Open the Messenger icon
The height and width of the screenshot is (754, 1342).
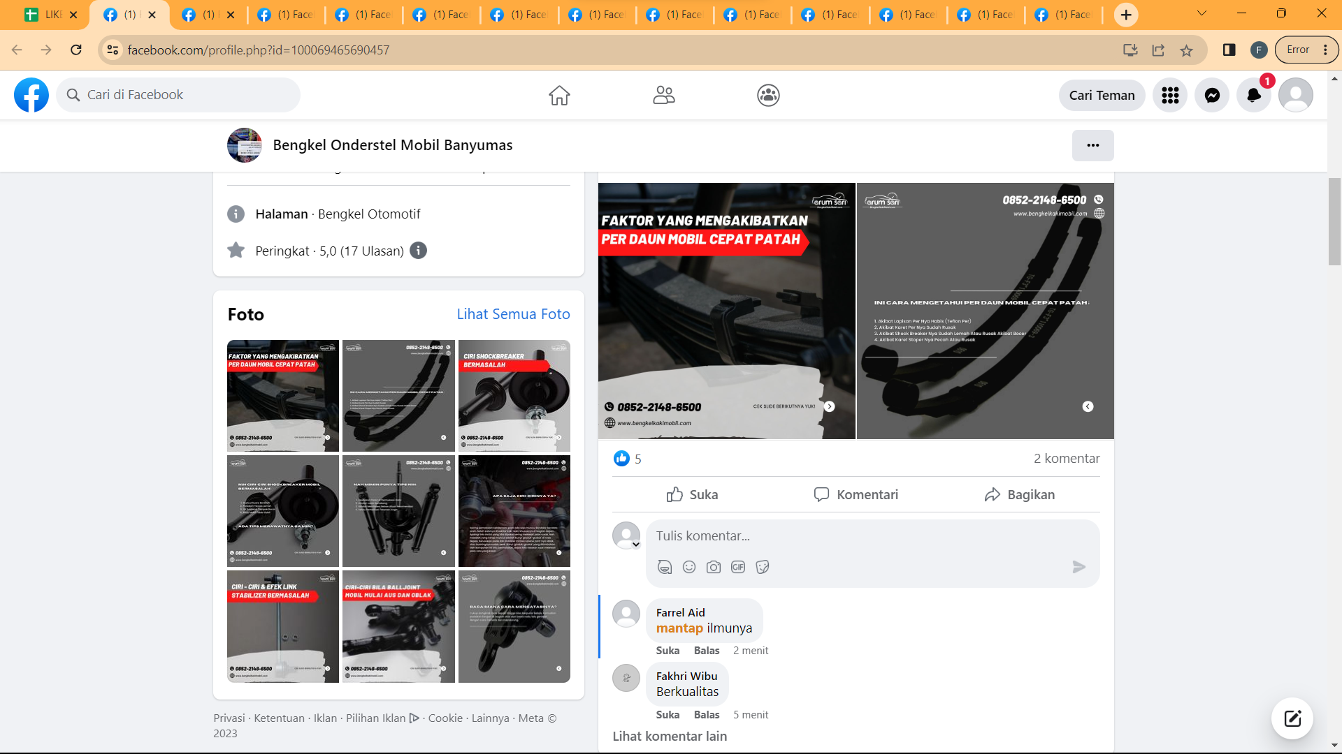[x=1212, y=95]
